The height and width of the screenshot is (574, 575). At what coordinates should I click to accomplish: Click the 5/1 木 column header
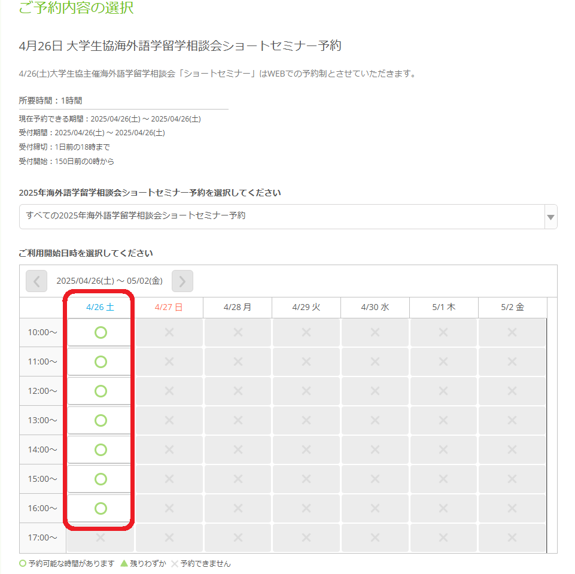tap(444, 308)
